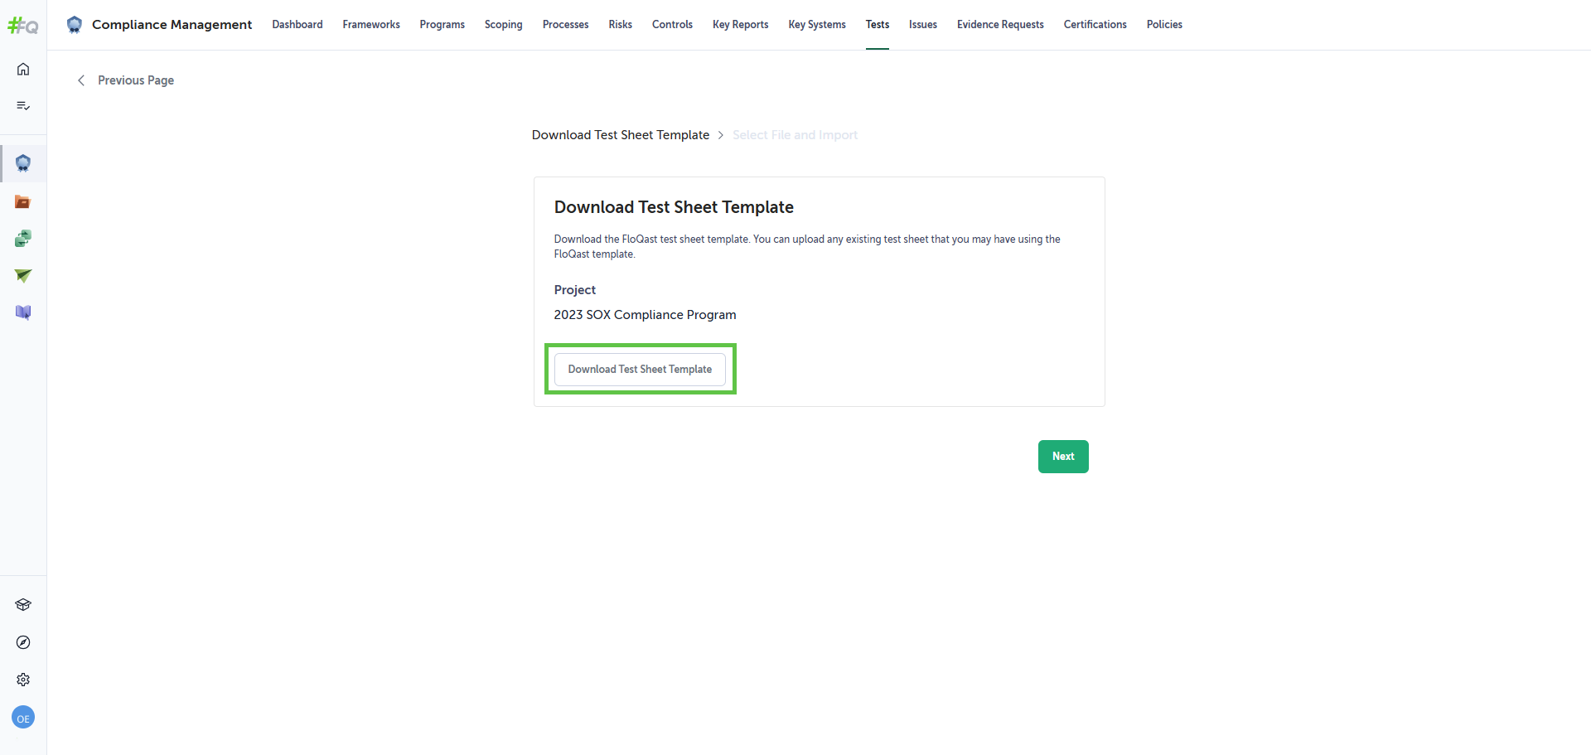Open the Risks tab
1591x755 pixels.
click(x=621, y=25)
